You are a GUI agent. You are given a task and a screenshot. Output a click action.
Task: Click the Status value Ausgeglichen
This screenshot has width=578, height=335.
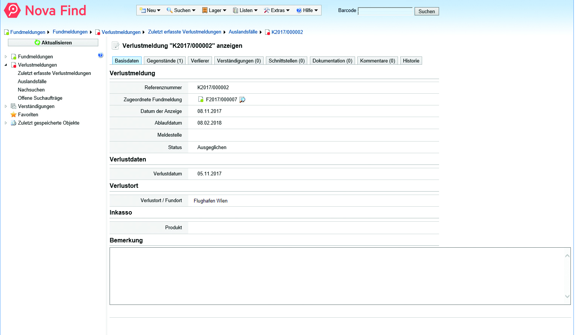point(212,147)
